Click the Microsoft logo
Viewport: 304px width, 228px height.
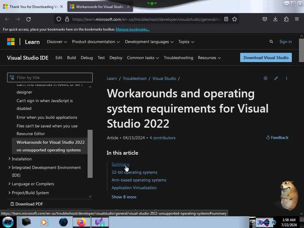[11, 42]
